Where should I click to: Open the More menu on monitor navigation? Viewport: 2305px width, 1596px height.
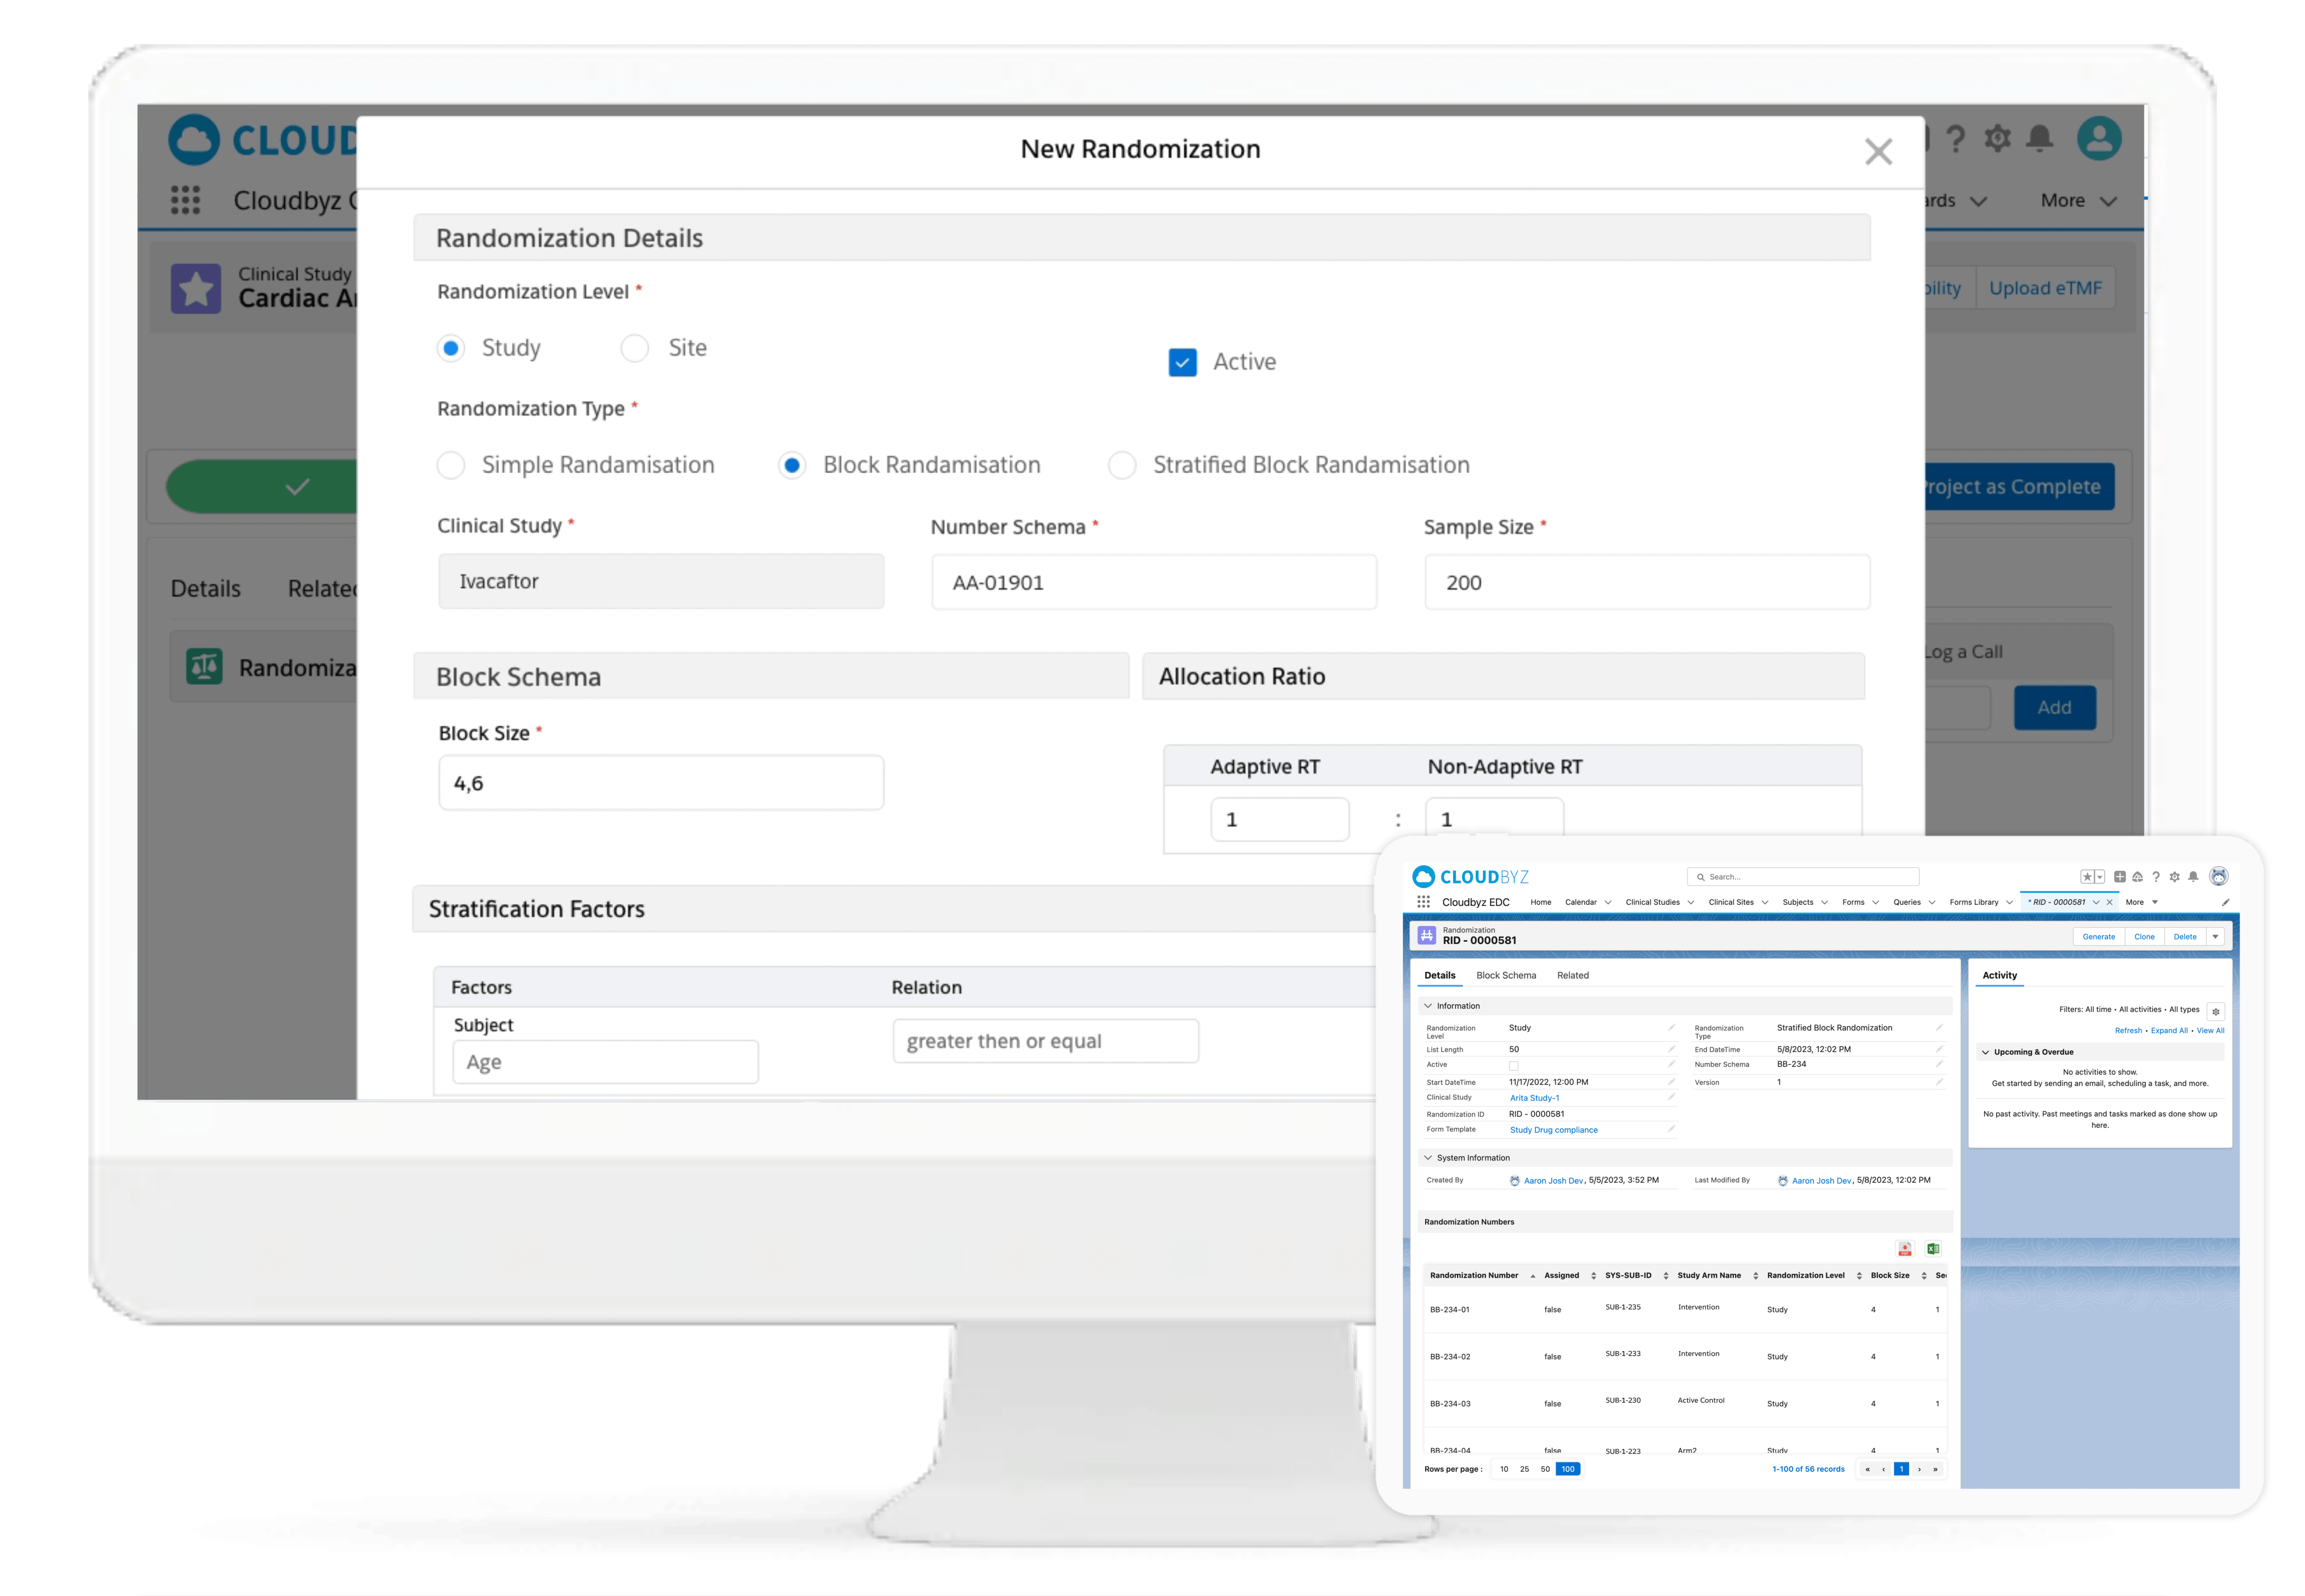click(x=2078, y=200)
